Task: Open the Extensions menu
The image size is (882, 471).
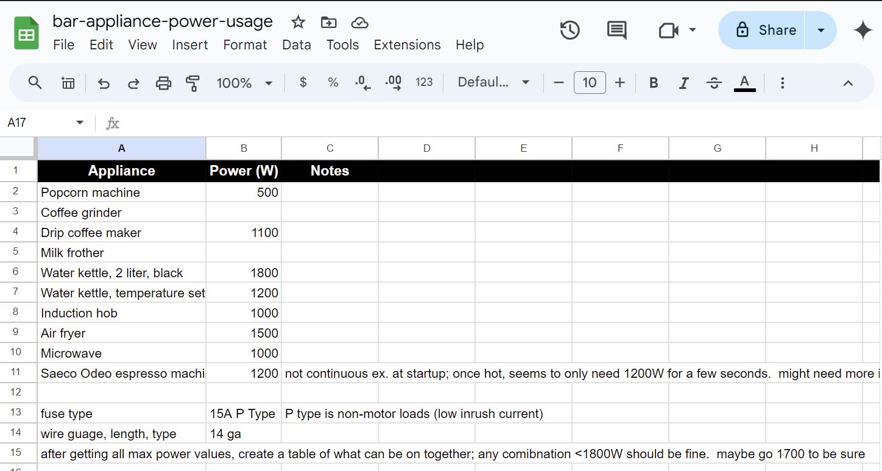Action: [407, 45]
